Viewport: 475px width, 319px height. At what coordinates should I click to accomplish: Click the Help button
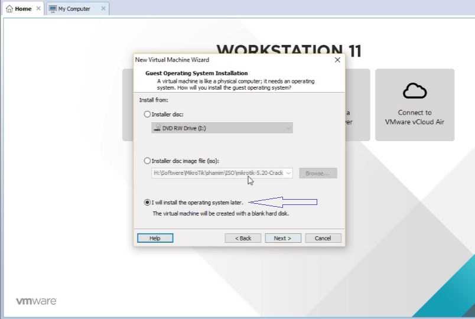tap(155, 238)
